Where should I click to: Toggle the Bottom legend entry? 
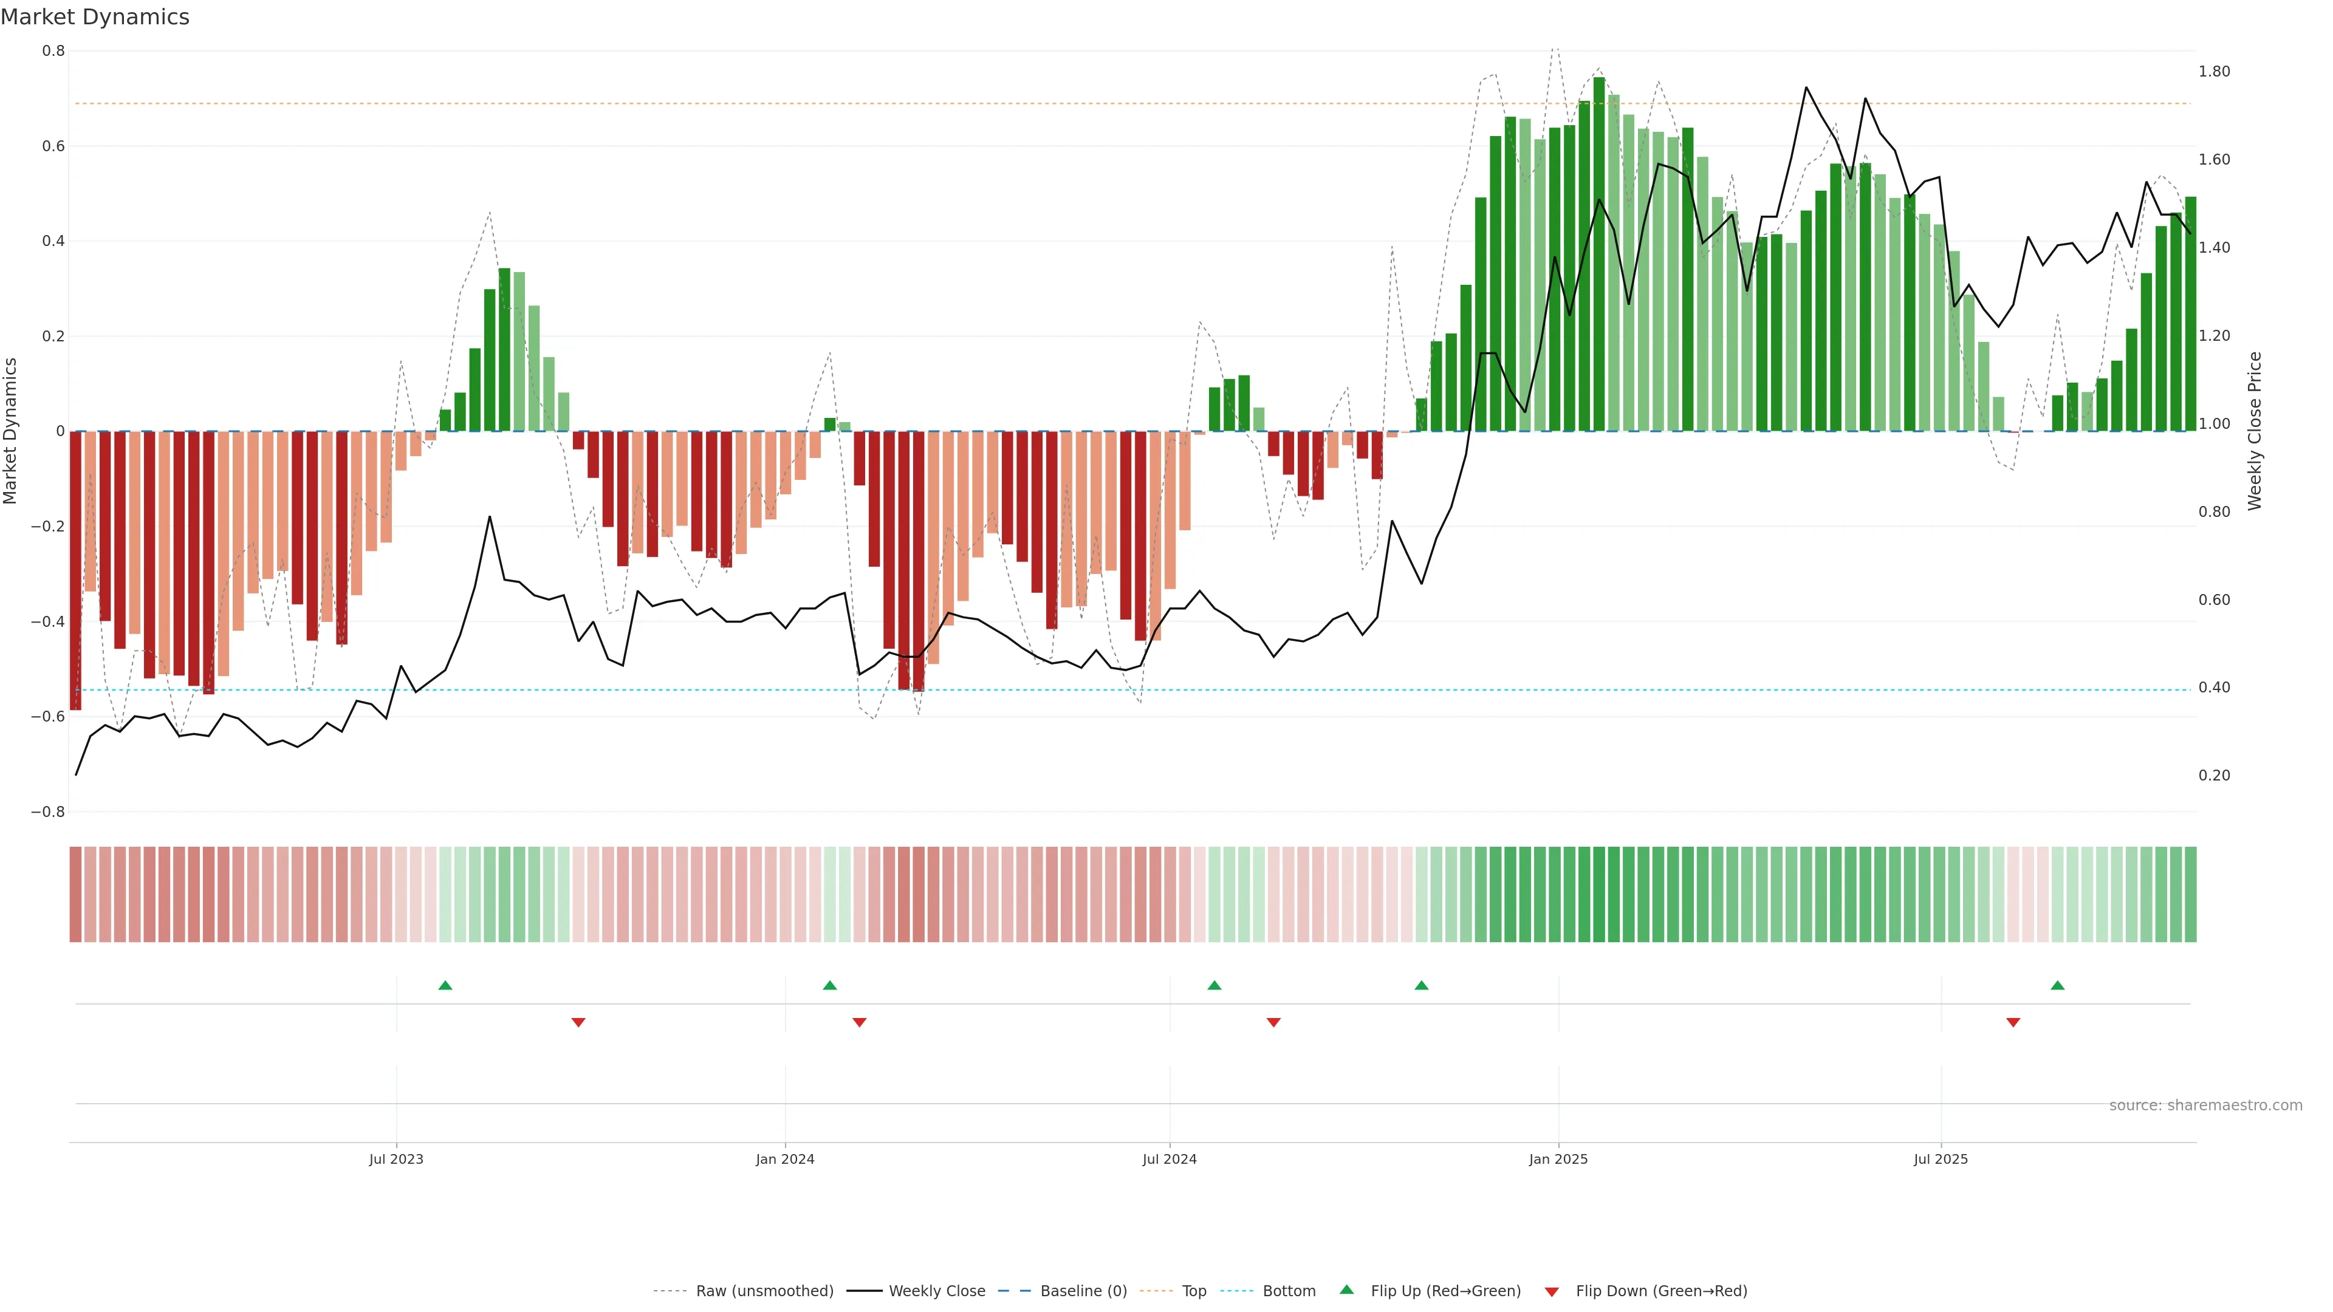(x=1289, y=1290)
